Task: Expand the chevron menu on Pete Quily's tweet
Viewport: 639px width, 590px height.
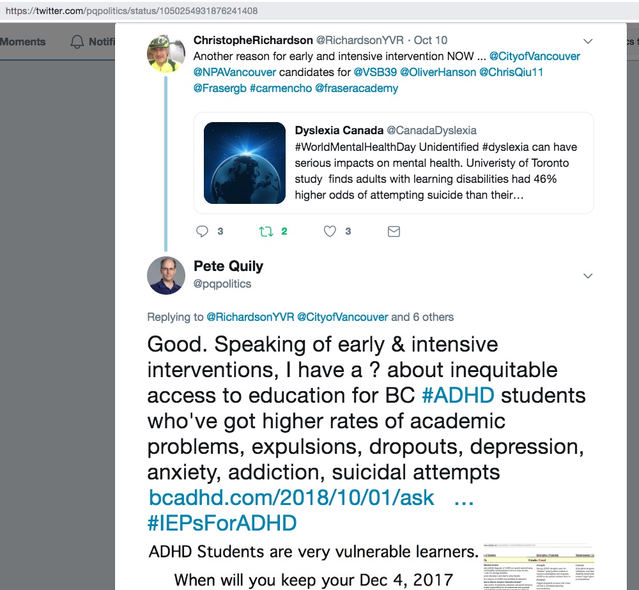Action: [x=588, y=276]
